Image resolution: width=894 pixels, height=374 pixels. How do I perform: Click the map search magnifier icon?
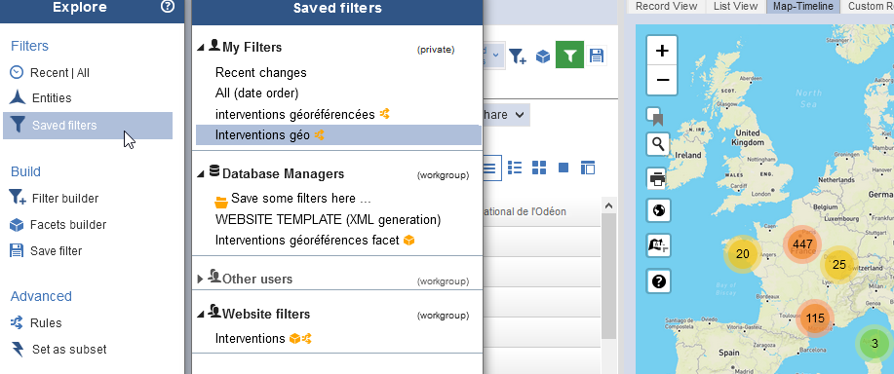658,144
